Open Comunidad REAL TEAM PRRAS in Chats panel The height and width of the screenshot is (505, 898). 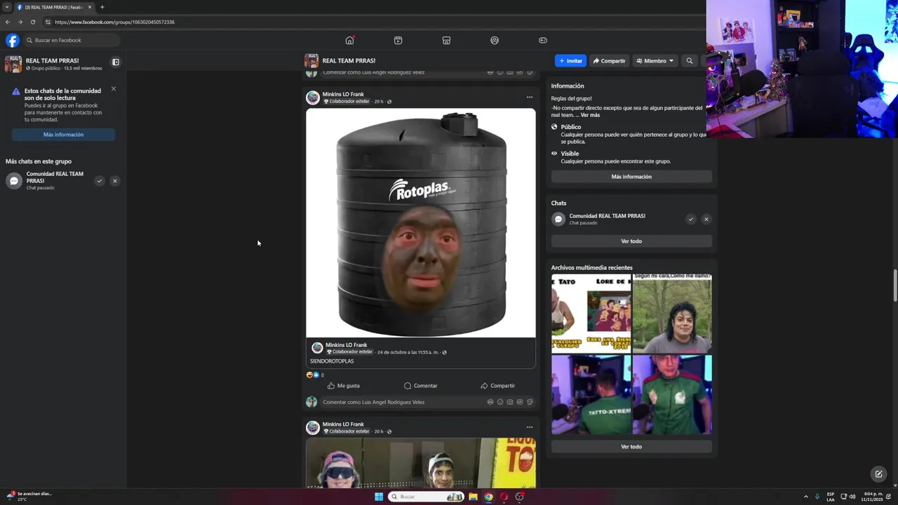[x=607, y=216]
